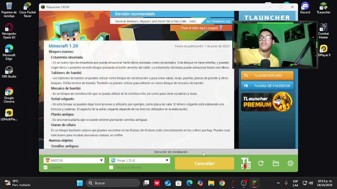The width and height of the screenshot is (337, 189).
Task: Open the game folder icon
Action: coord(276,164)
